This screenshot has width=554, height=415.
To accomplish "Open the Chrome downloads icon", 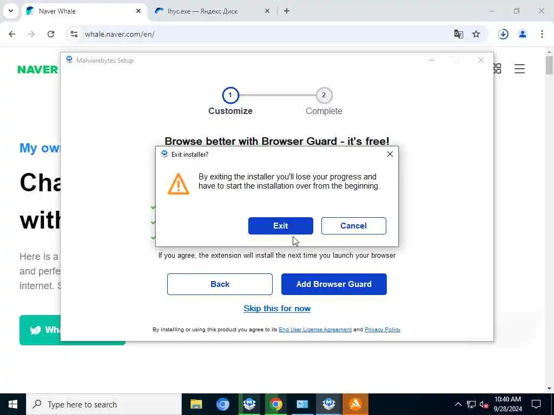I will tap(503, 34).
